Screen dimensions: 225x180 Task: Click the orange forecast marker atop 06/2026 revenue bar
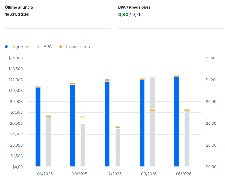point(177,76)
